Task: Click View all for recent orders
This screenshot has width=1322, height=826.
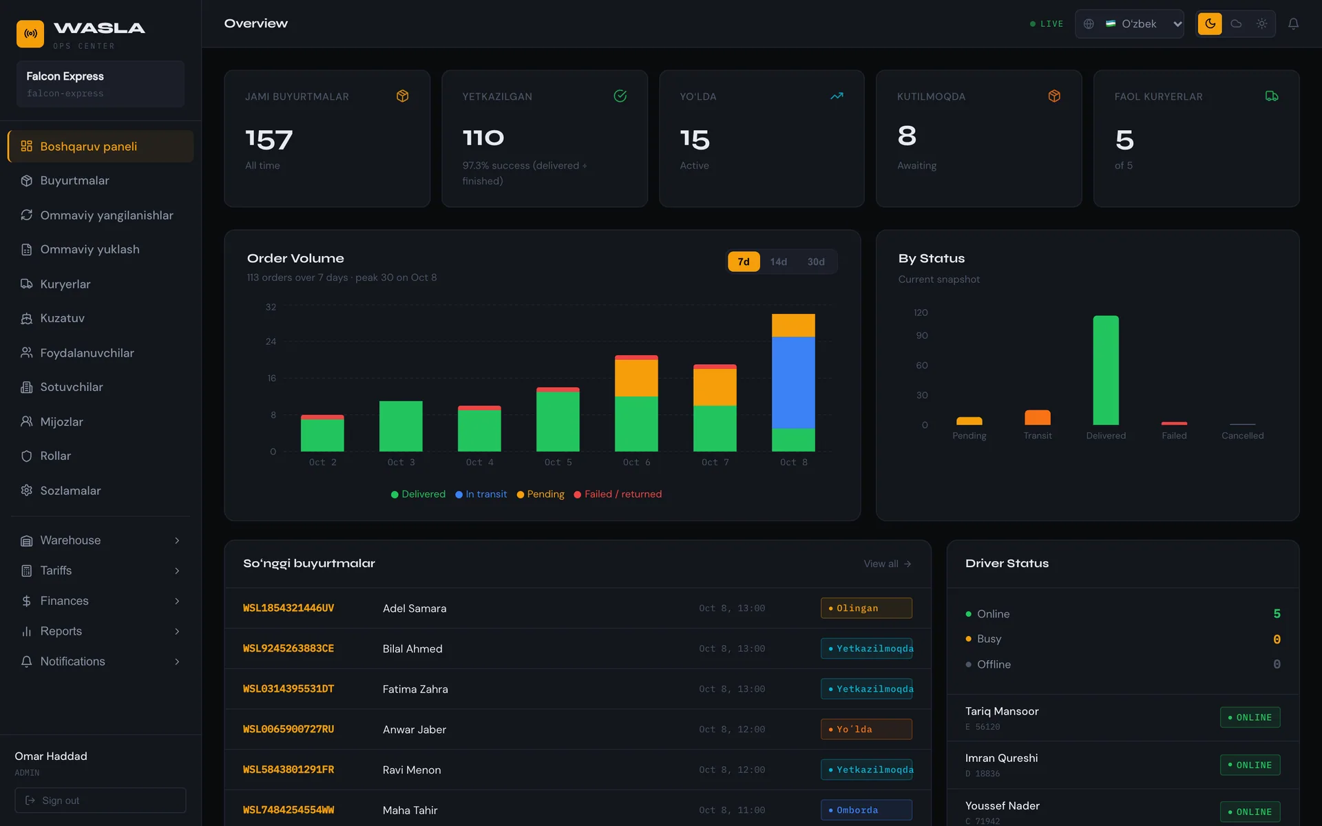Action: coord(888,564)
